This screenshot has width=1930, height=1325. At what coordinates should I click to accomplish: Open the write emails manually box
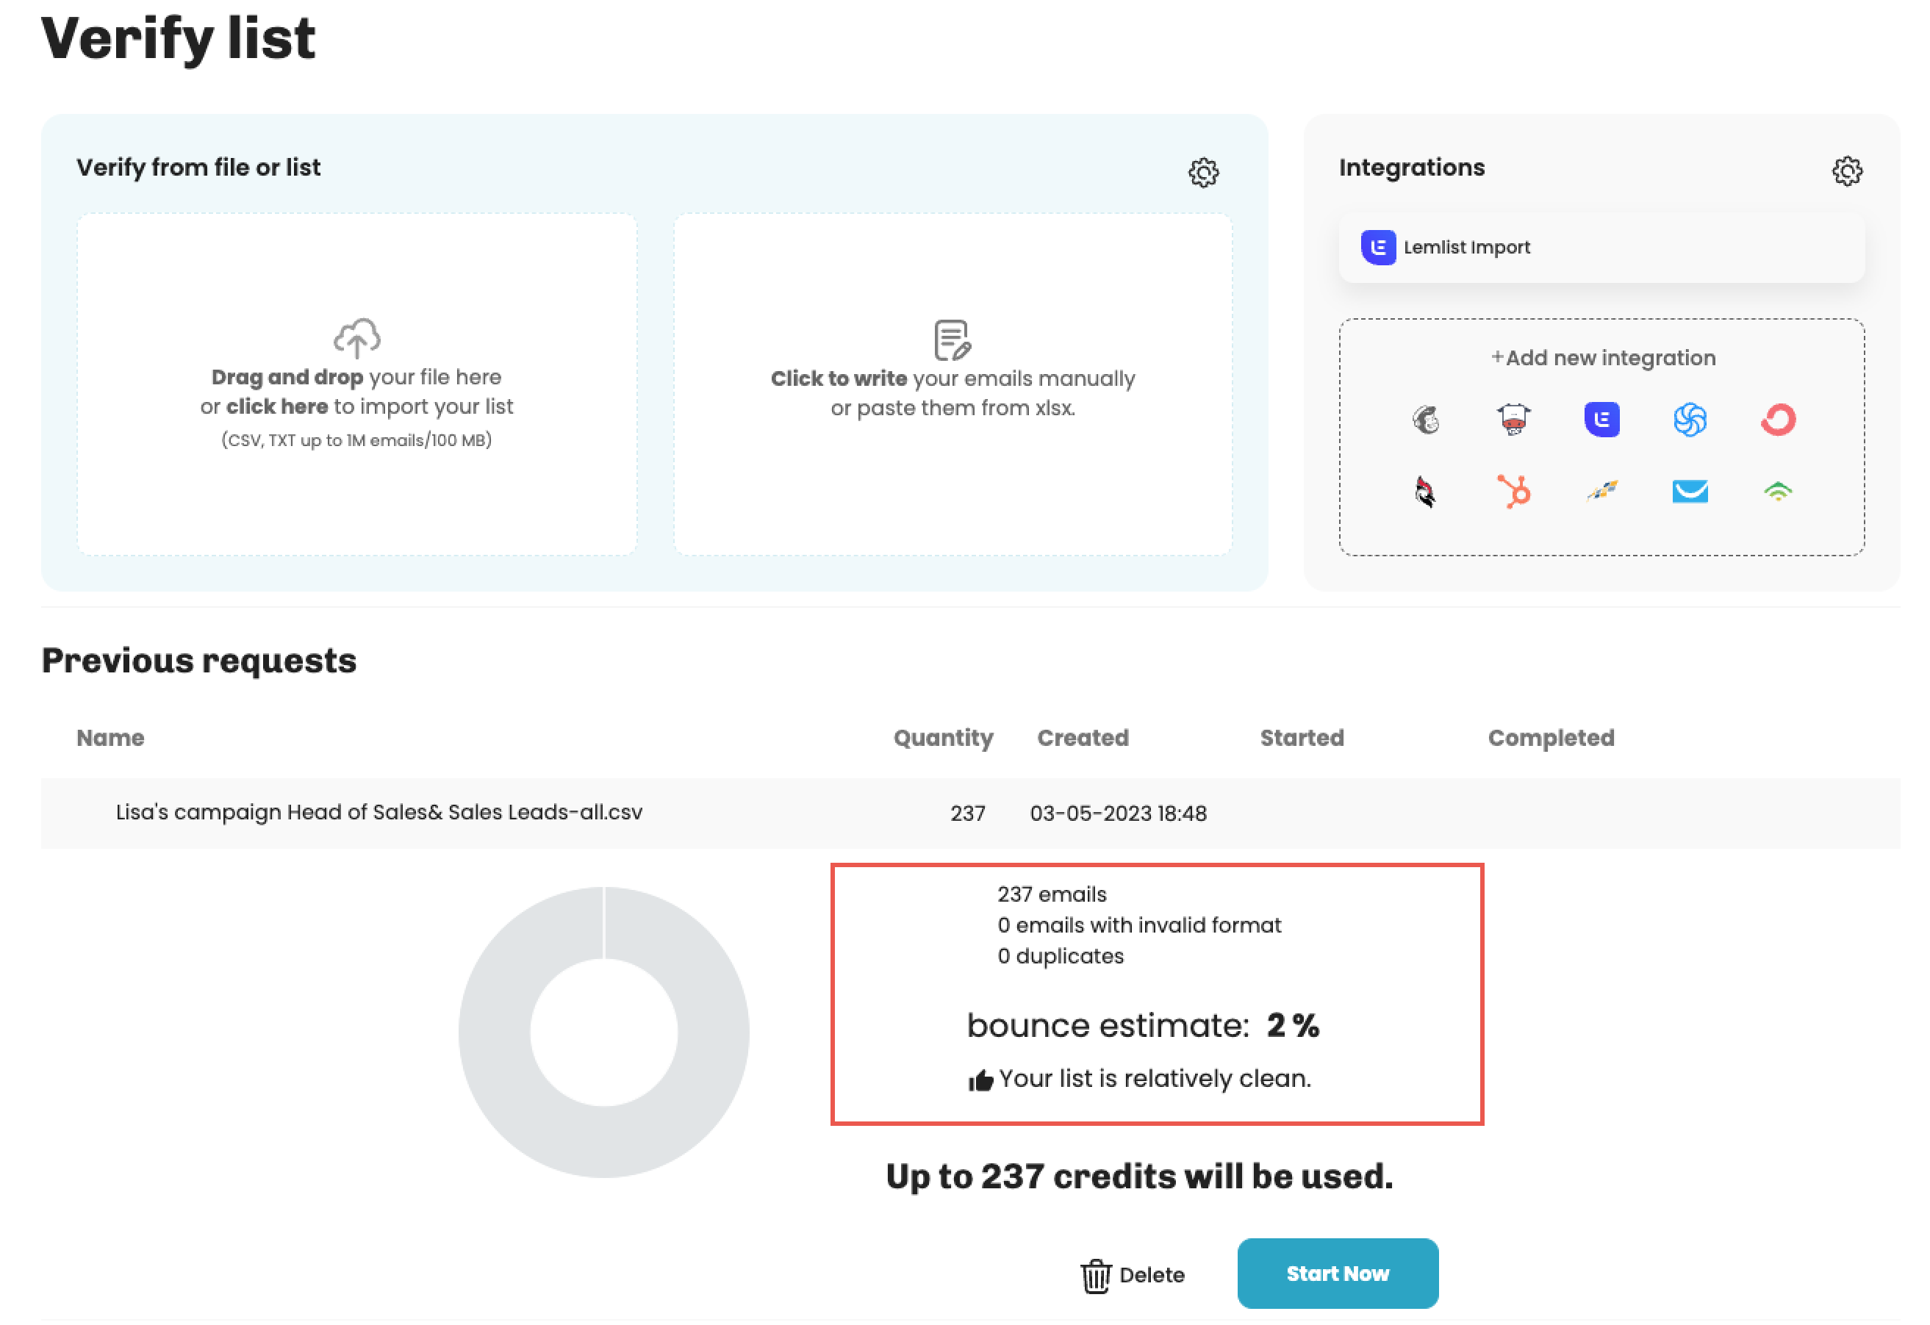point(953,384)
